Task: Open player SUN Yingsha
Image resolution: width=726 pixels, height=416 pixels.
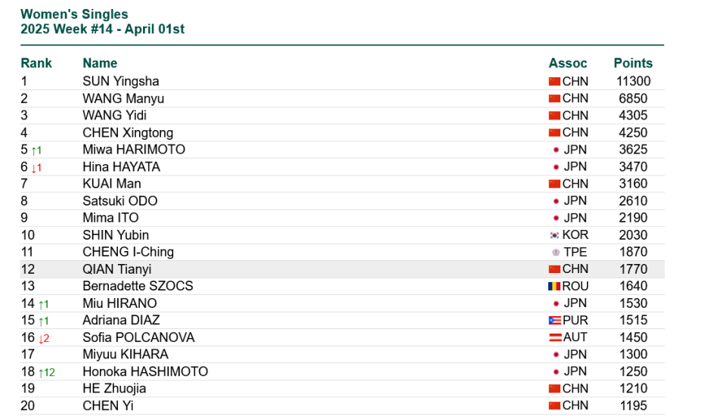Action: point(121,82)
